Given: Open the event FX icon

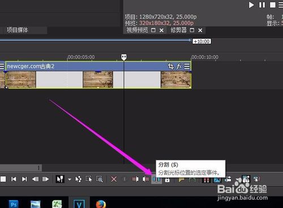Looking at the screenshot, I should 179,66.
